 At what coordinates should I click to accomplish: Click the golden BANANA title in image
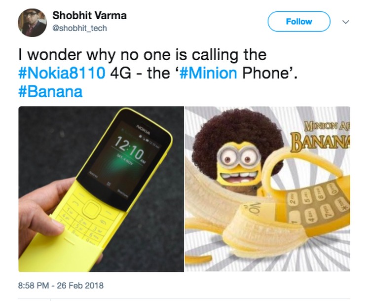pyautogui.click(x=321, y=141)
